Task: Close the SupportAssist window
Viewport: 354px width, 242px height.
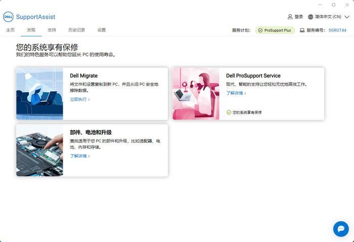Action: click(x=347, y=5)
